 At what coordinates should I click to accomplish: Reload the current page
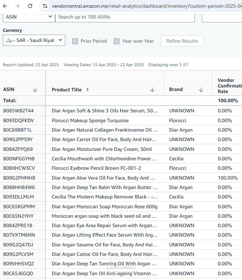(x=30, y=6)
